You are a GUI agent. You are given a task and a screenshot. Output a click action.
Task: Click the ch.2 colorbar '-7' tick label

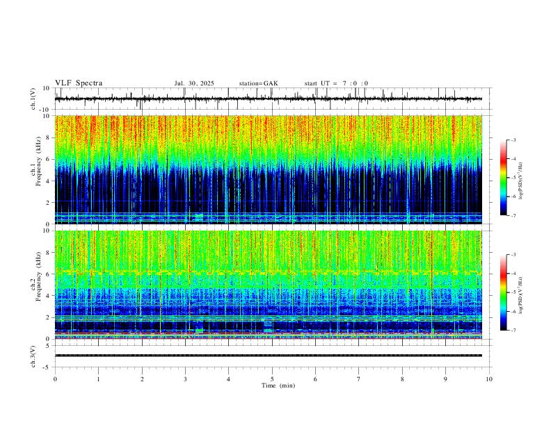tap(513, 331)
